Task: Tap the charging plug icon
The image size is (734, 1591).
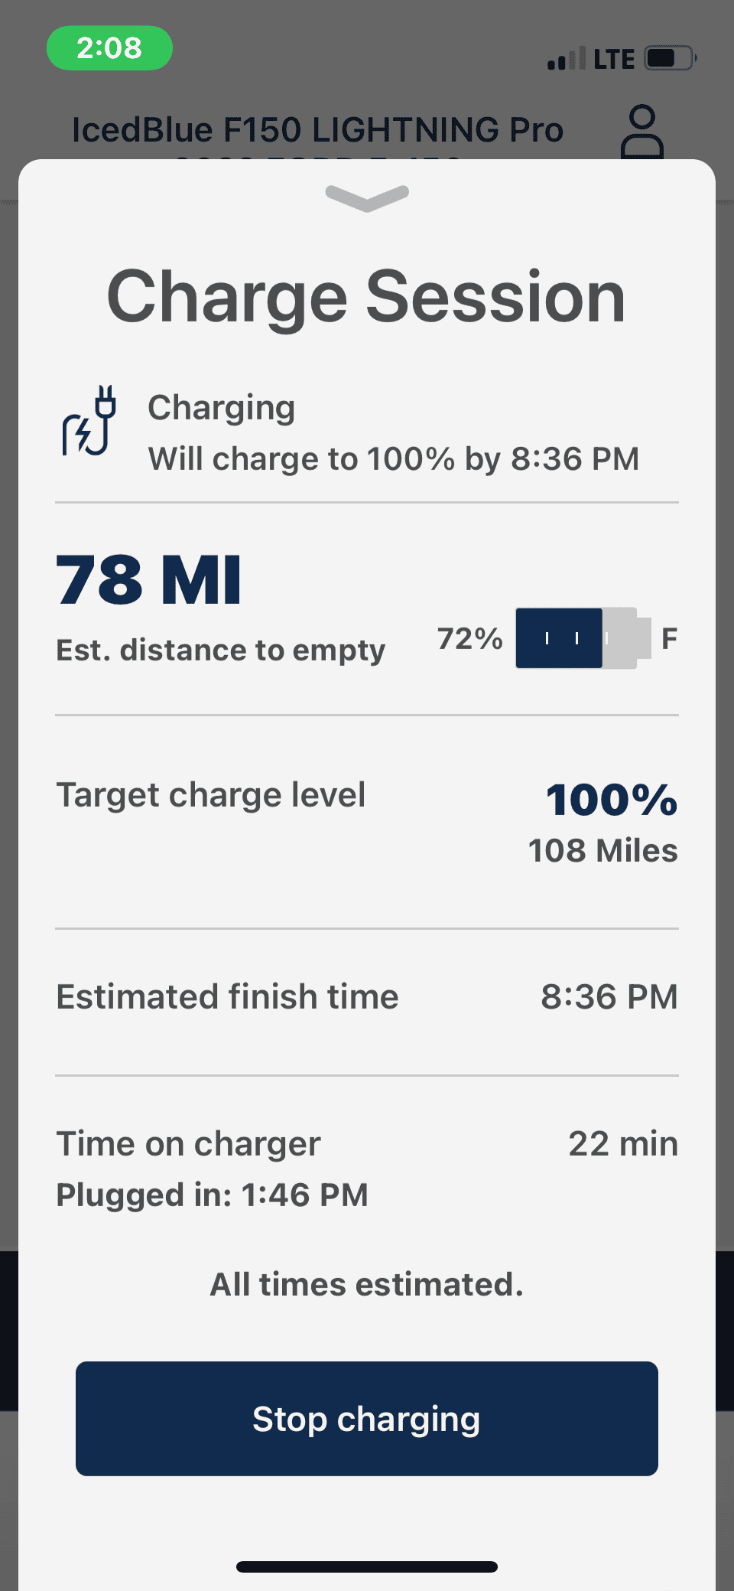Action: pyautogui.click(x=89, y=422)
